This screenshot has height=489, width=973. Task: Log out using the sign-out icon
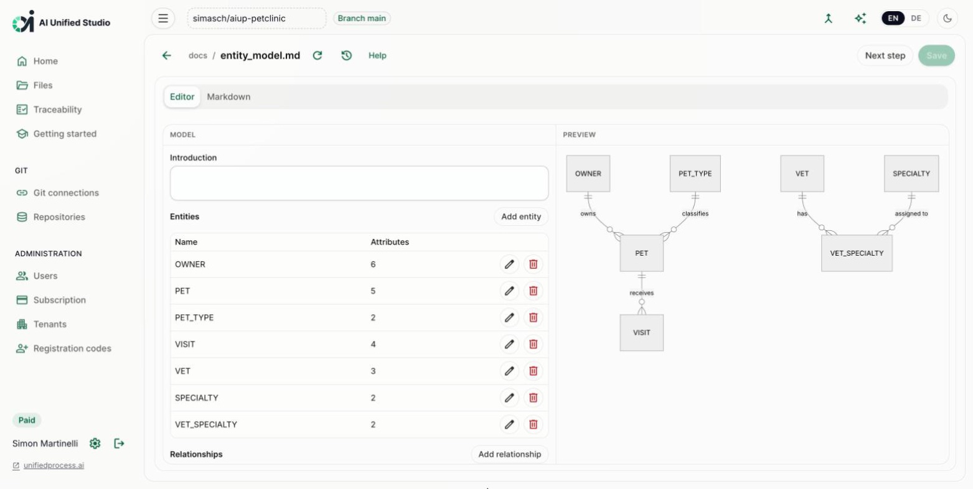click(119, 444)
